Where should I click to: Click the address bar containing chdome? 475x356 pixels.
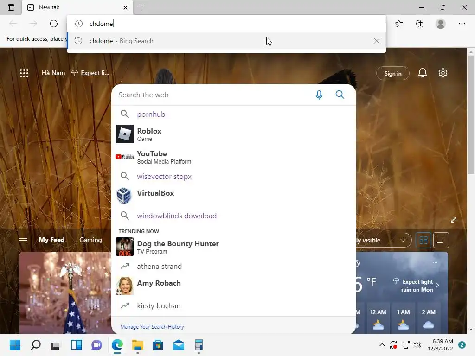pos(226,24)
